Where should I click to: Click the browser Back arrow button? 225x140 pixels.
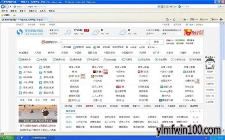click(3, 6)
